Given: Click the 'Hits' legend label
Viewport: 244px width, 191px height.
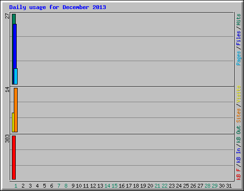Looking at the screenshot, I should coord(239,20).
